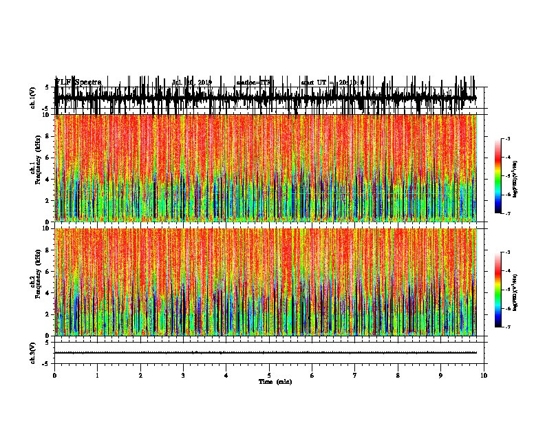Click the '-4' label on ch.1 color bar
This screenshot has width=545, height=421.
pos(508,158)
